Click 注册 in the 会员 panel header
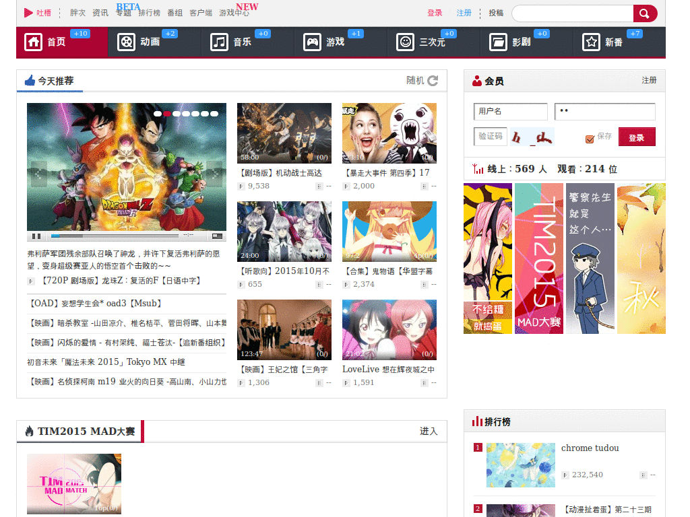The image size is (690, 517). (649, 80)
